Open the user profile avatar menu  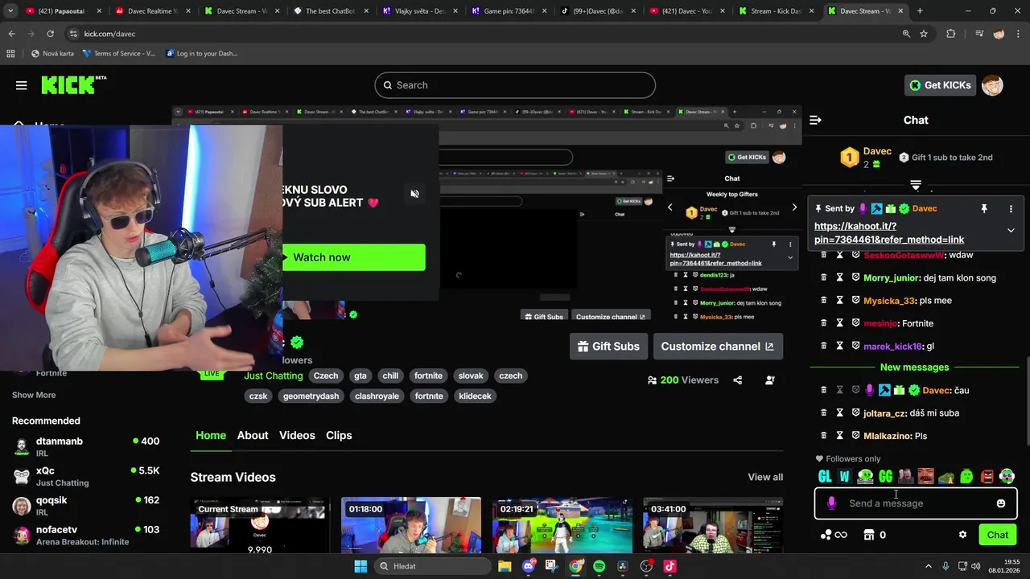coord(992,85)
